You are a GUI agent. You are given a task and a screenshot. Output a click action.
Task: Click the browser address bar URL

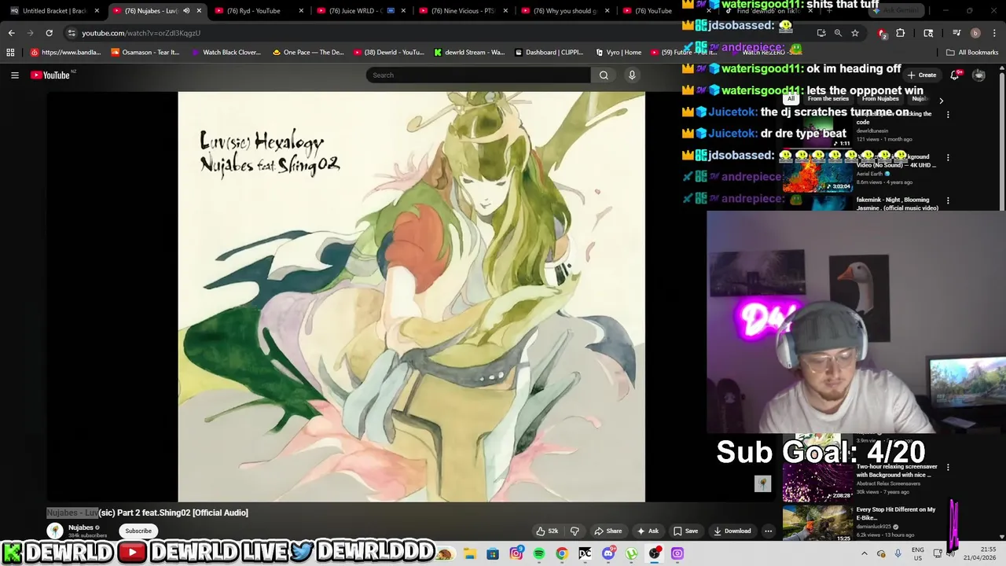[x=141, y=33]
